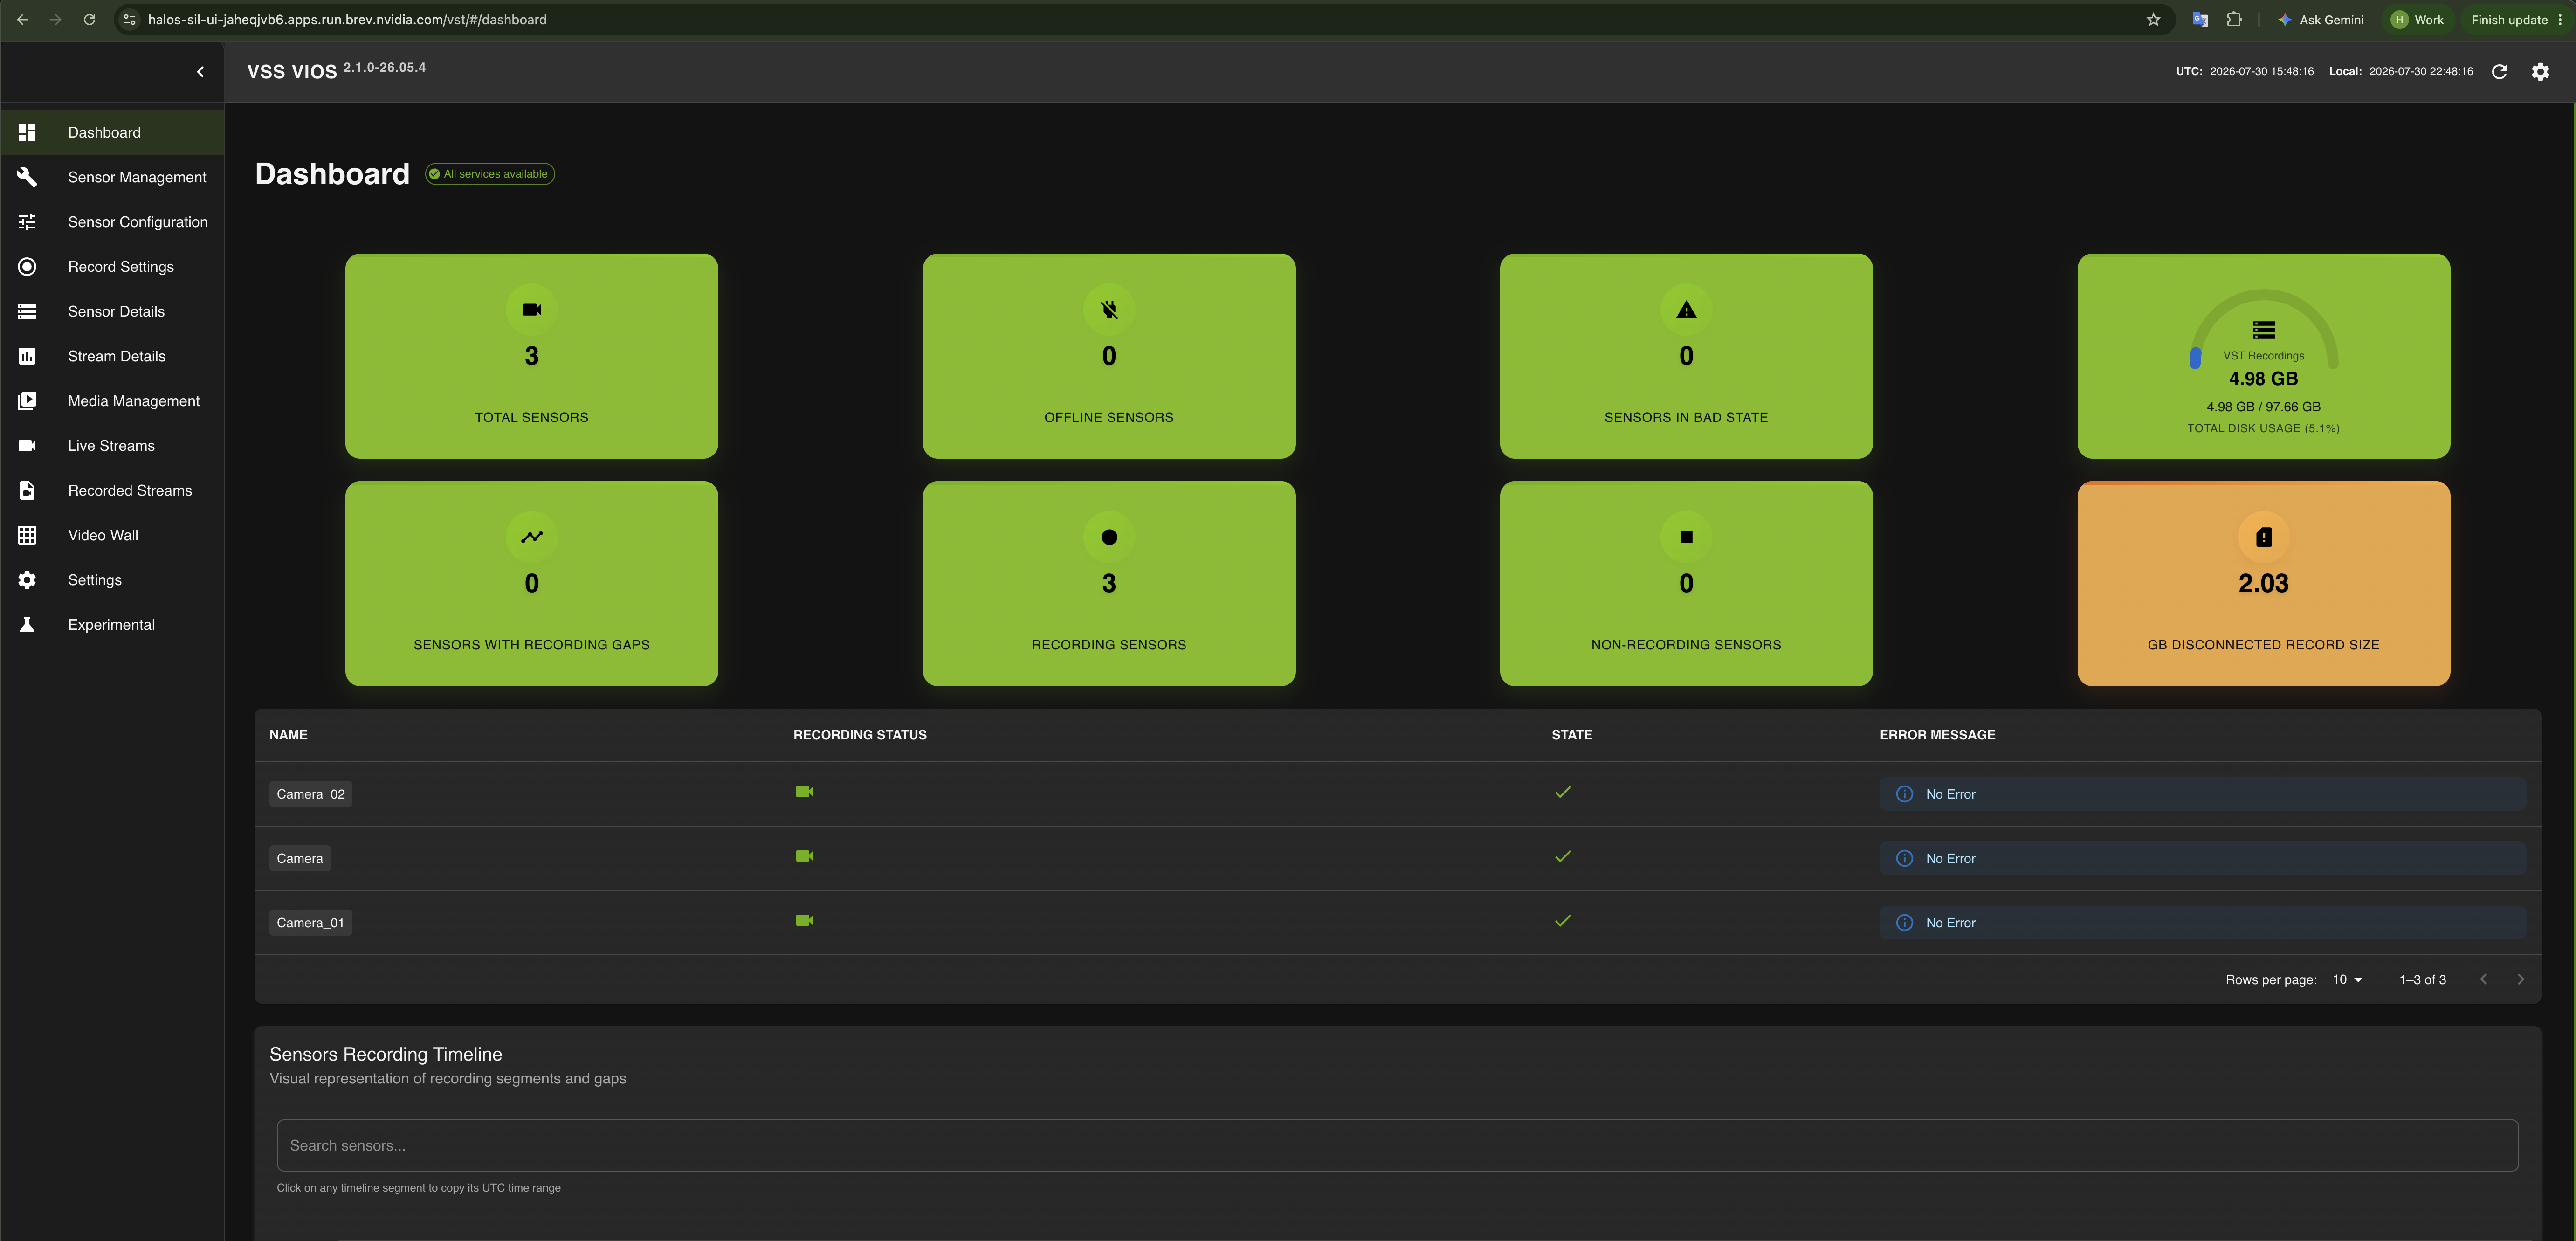Select the GB Disconnected Record Size card

pos(2264,584)
